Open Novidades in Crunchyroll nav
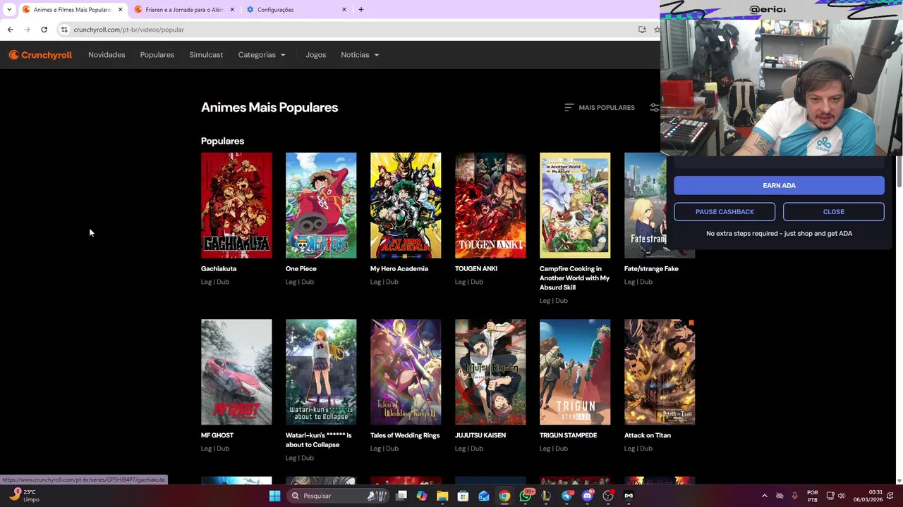 pyautogui.click(x=107, y=55)
